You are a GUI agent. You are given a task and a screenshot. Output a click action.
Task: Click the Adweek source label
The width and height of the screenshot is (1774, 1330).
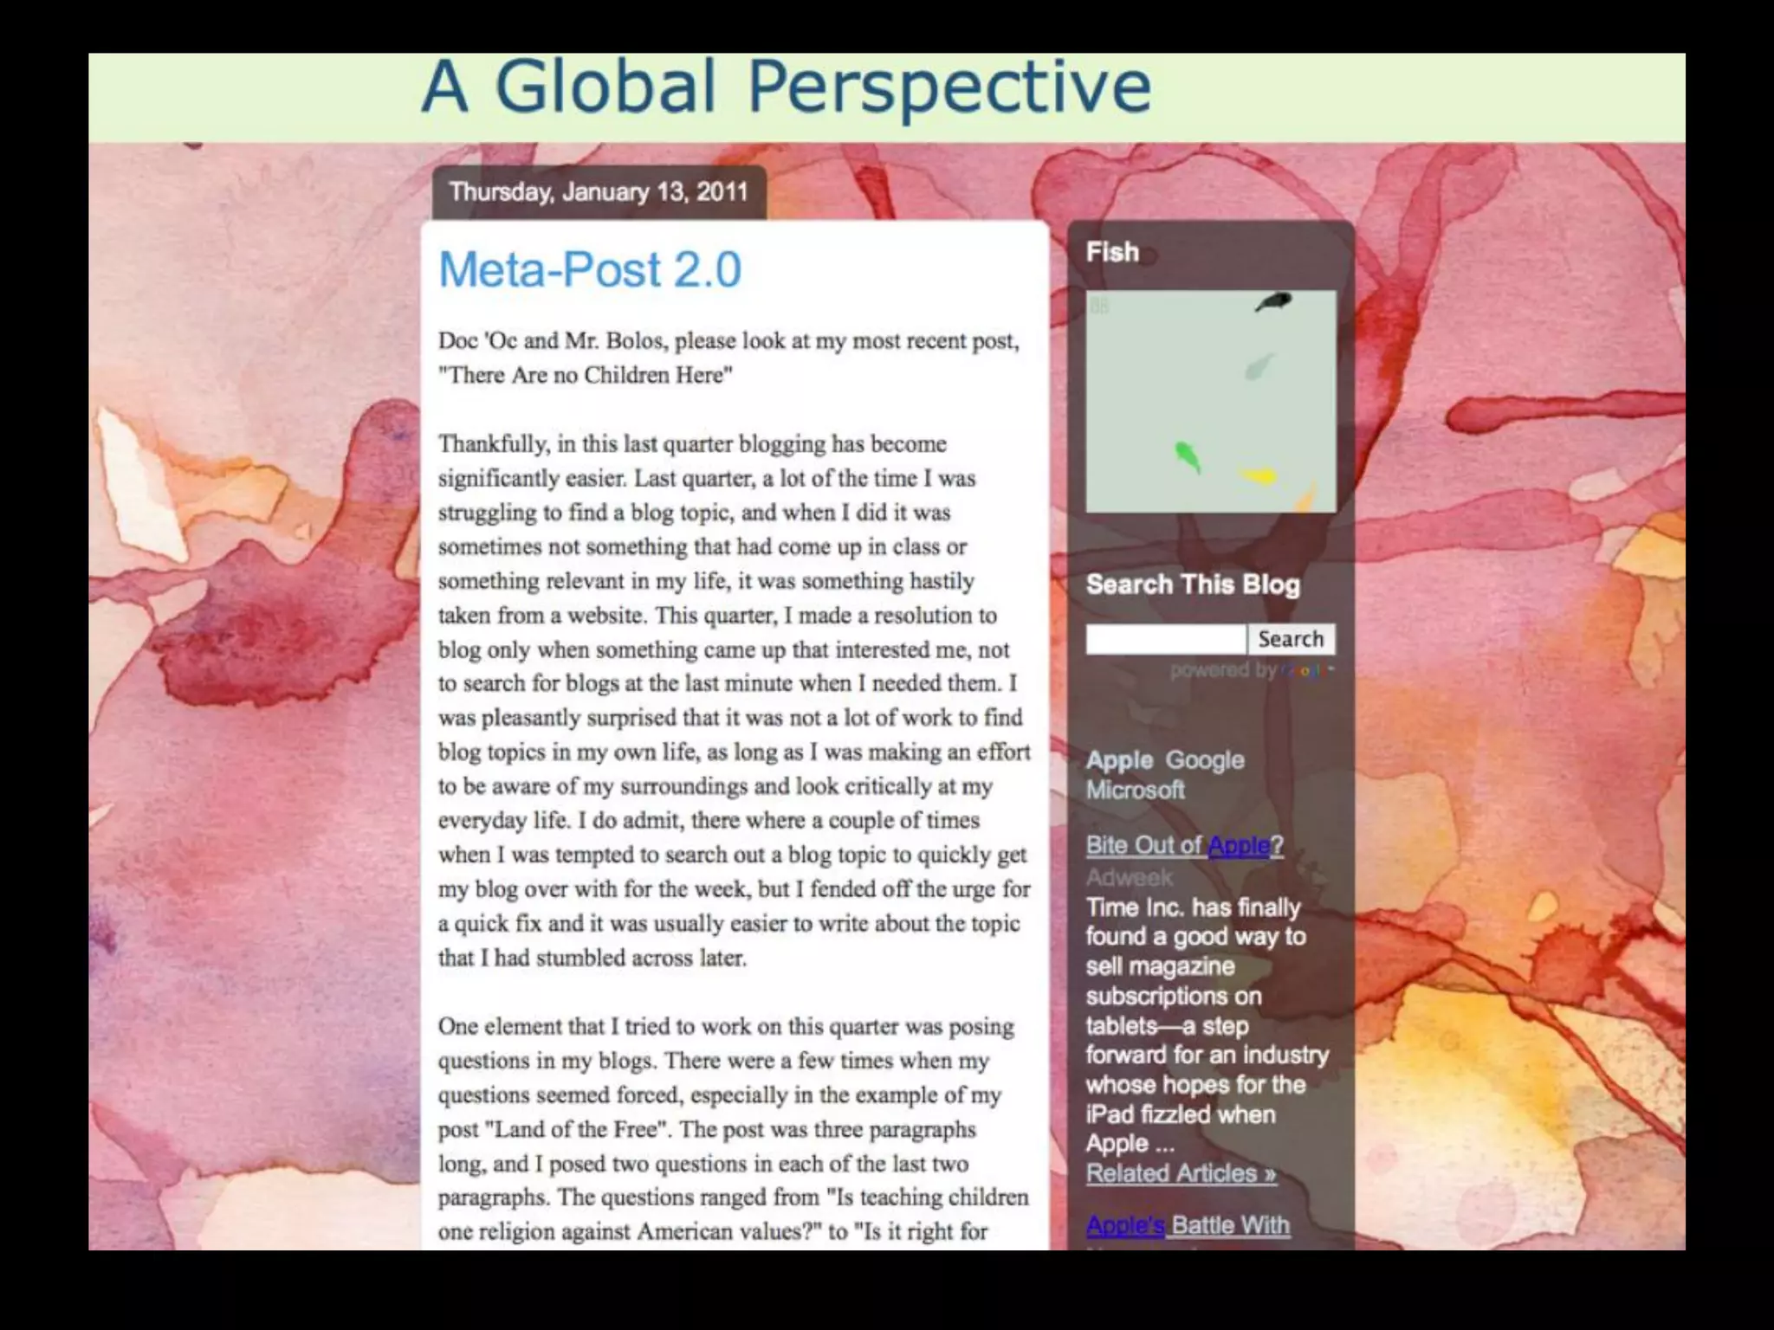point(1129,877)
